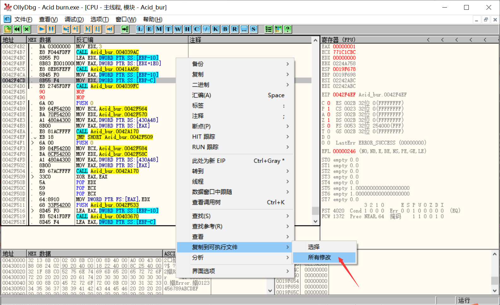Image resolution: width=500 pixels, height=305 pixels.
Task: Open the Windows W button
Action: point(178,29)
